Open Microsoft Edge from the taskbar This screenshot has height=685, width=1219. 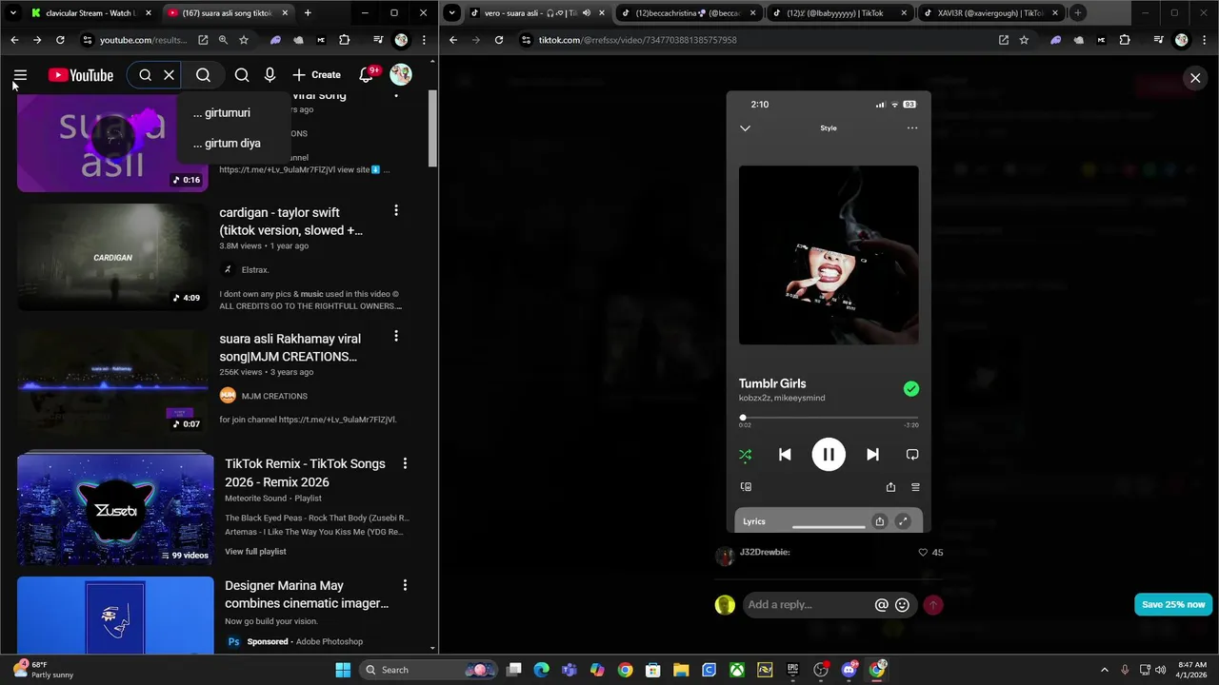coord(542,670)
